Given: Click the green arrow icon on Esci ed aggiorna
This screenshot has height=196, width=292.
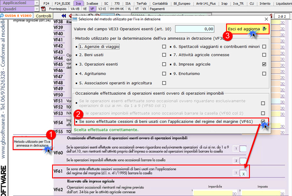Looking at the screenshot, I should tap(264, 29).
